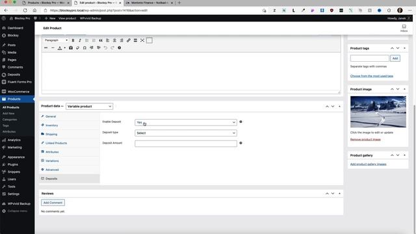Undo last editor change
This screenshot has width=416, height=234.
click(x=105, y=47)
